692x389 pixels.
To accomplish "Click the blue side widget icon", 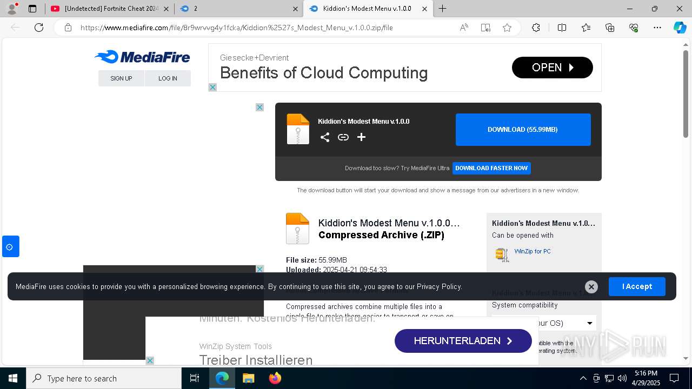I will [10, 246].
